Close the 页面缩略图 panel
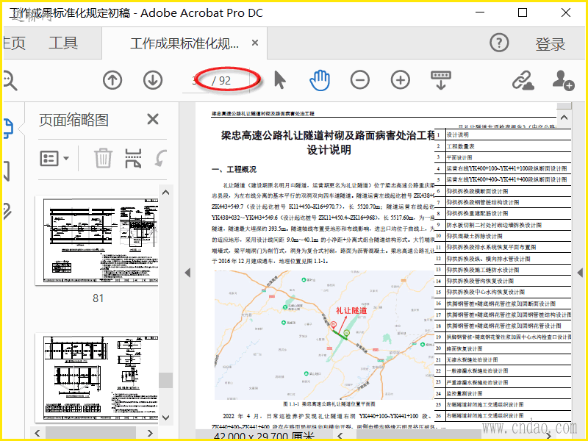This screenshot has width=588, height=441. pyautogui.click(x=153, y=120)
